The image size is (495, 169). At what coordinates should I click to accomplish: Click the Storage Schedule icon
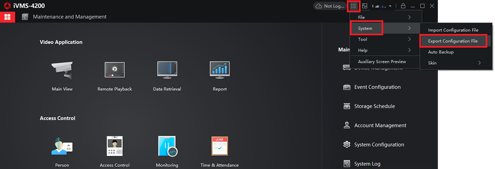346,106
